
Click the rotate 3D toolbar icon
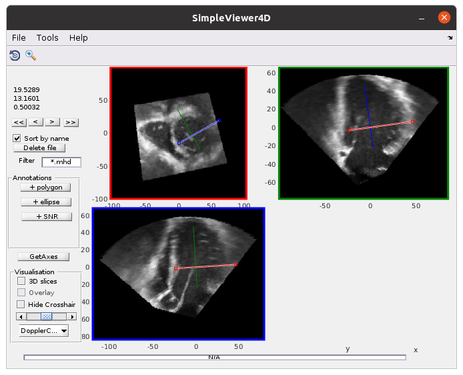[x=15, y=55]
